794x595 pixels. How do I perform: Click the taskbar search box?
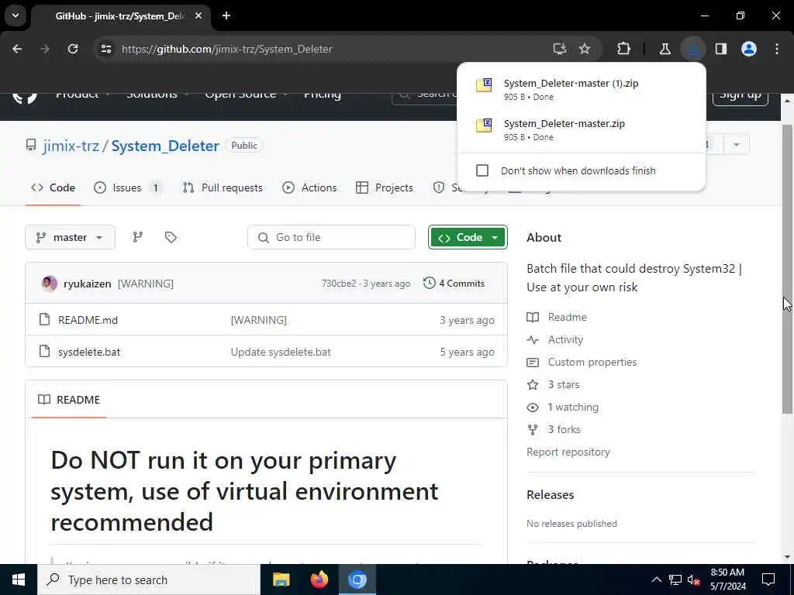tap(149, 580)
